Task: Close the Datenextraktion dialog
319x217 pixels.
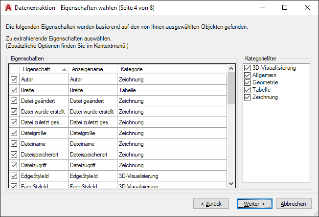Action: pyautogui.click(x=307, y=7)
